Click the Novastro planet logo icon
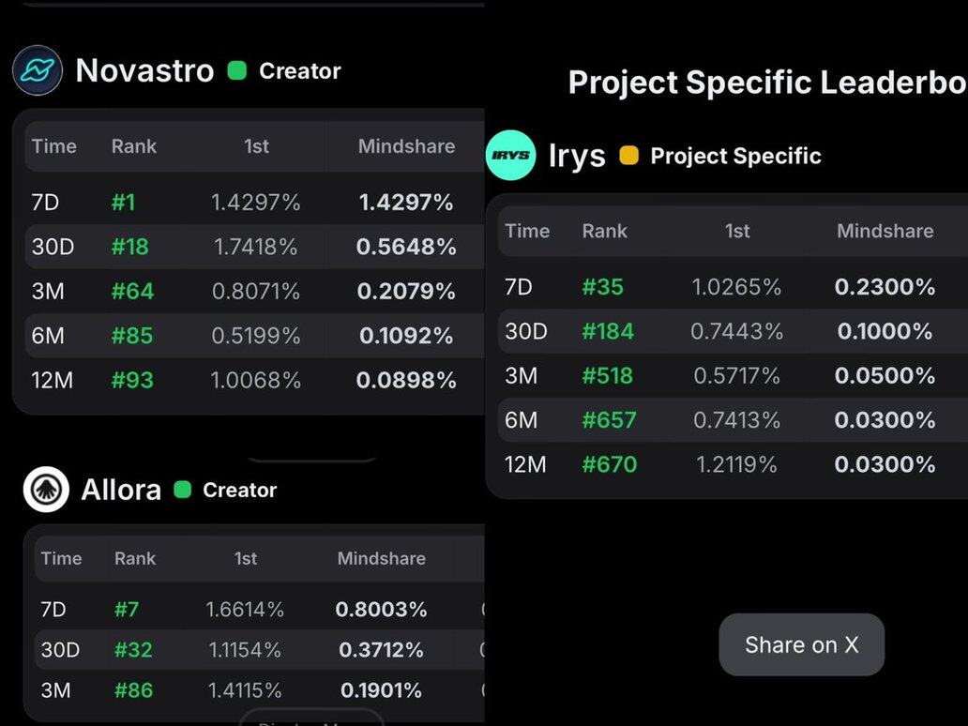The height and width of the screenshot is (726, 968). pos(38,70)
